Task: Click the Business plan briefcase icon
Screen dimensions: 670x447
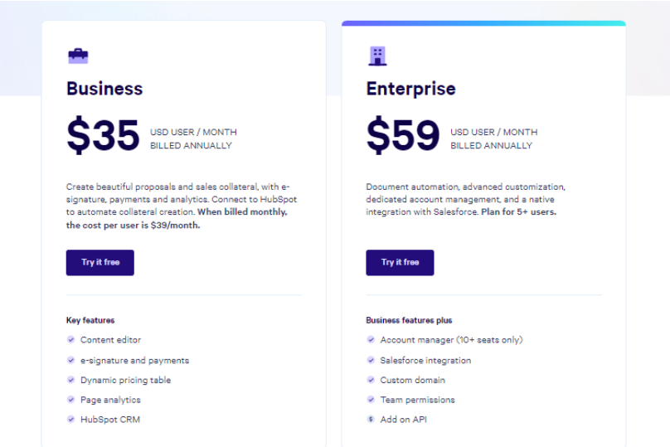Action: click(78, 56)
